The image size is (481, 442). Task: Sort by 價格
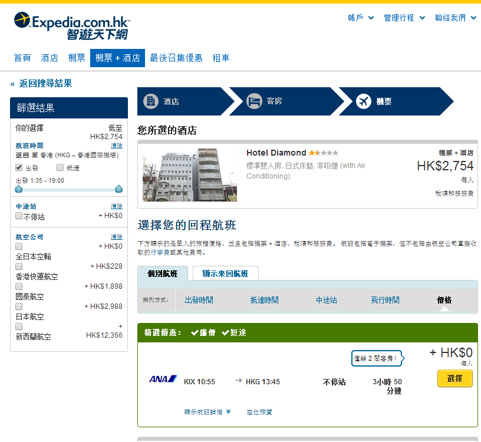click(444, 300)
